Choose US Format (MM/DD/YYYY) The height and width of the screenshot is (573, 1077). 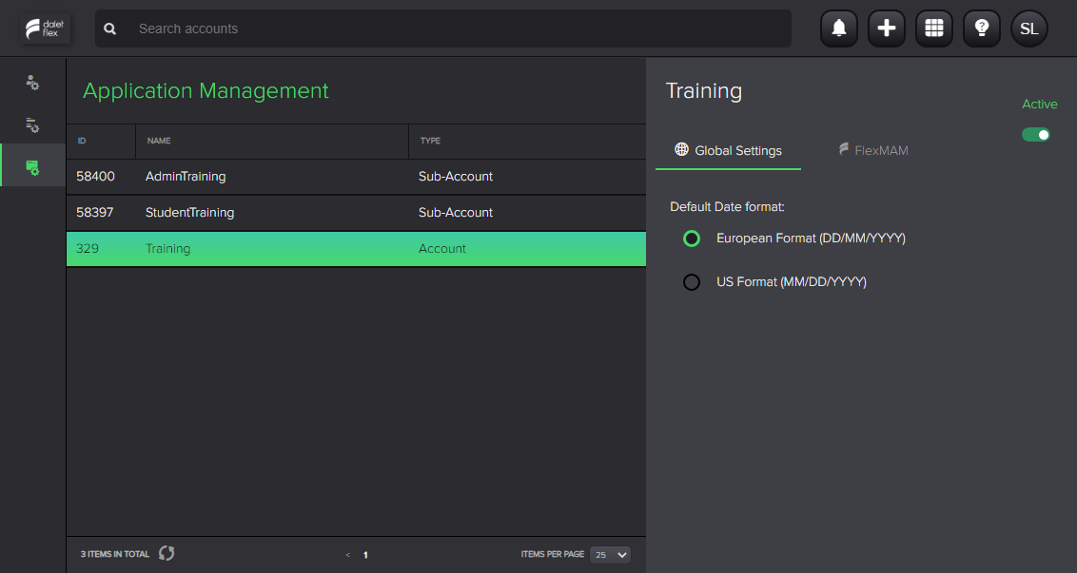point(691,281)
